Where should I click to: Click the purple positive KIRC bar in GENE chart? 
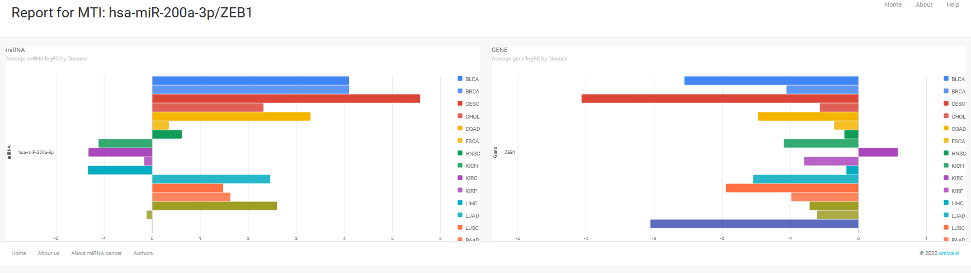tap(878, 152)
